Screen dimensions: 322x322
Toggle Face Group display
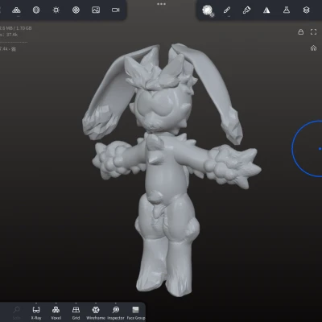point(136,312)
